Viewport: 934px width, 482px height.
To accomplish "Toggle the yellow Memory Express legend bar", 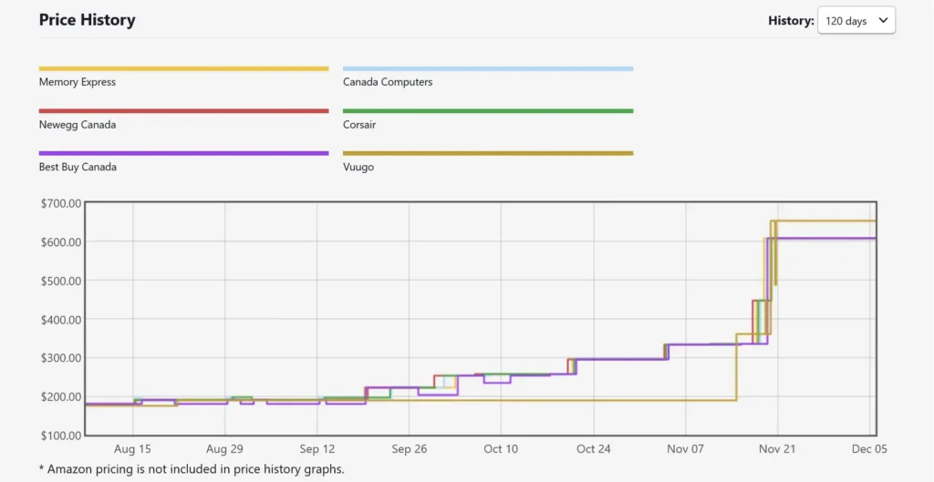I will click(x=183, y=68).
